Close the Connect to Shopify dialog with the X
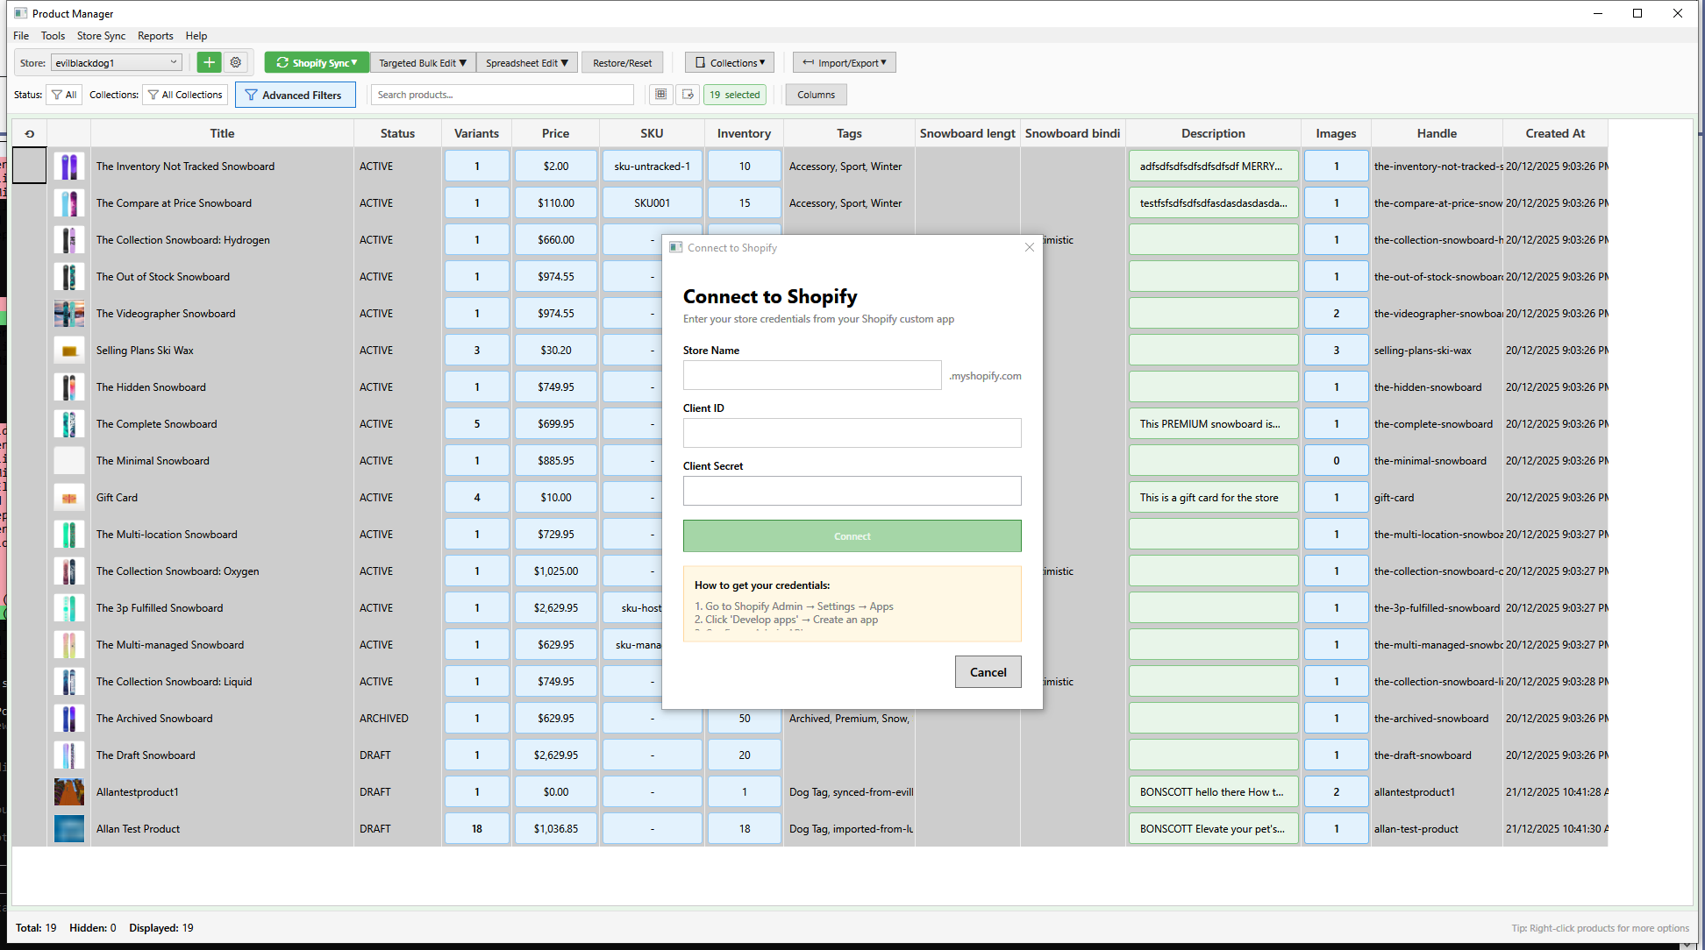Screen dimensions: 1705x950 pyautogui.click(x=1029, y=247)
